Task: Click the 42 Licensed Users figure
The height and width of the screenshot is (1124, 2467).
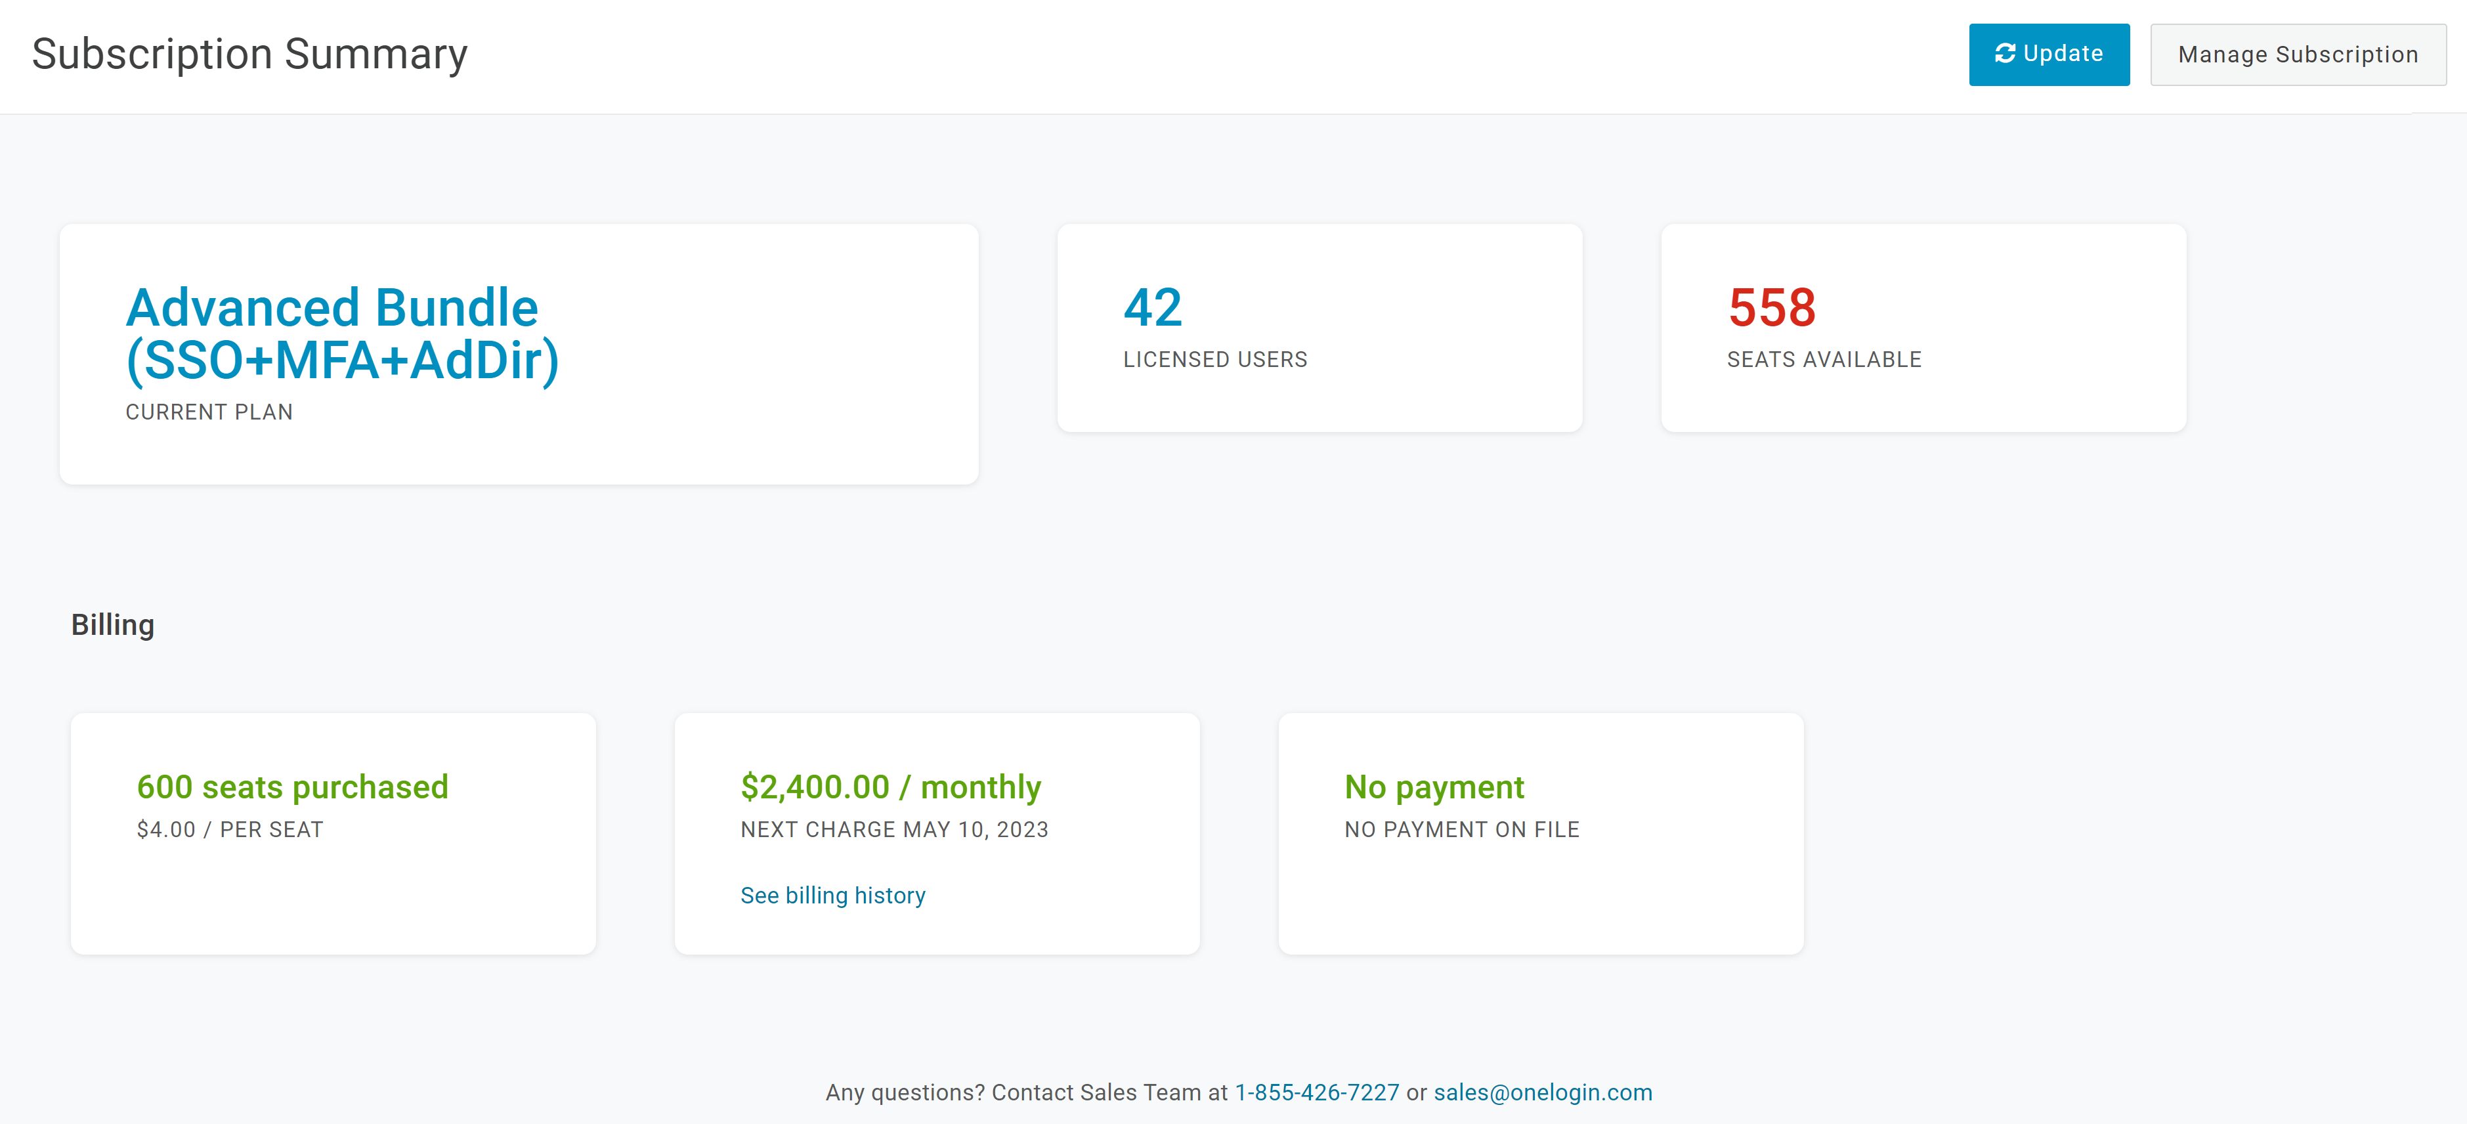Action: (1151, 307)
